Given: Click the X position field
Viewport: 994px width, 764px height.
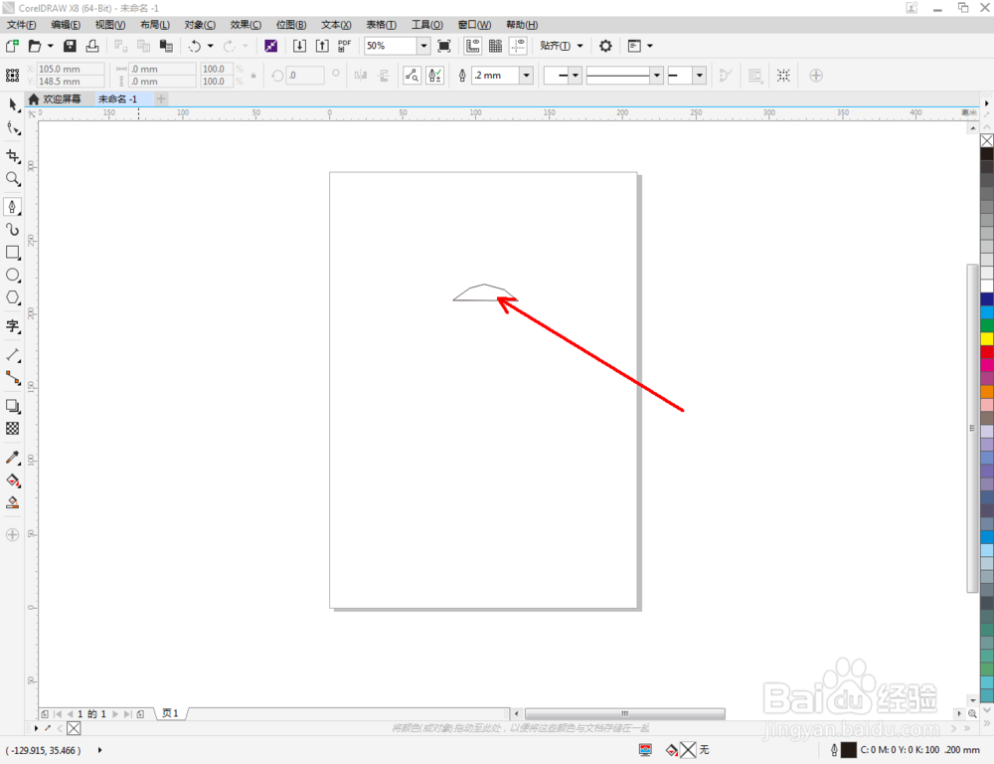Looking at the screenshot, I should (x=70, y=69).
